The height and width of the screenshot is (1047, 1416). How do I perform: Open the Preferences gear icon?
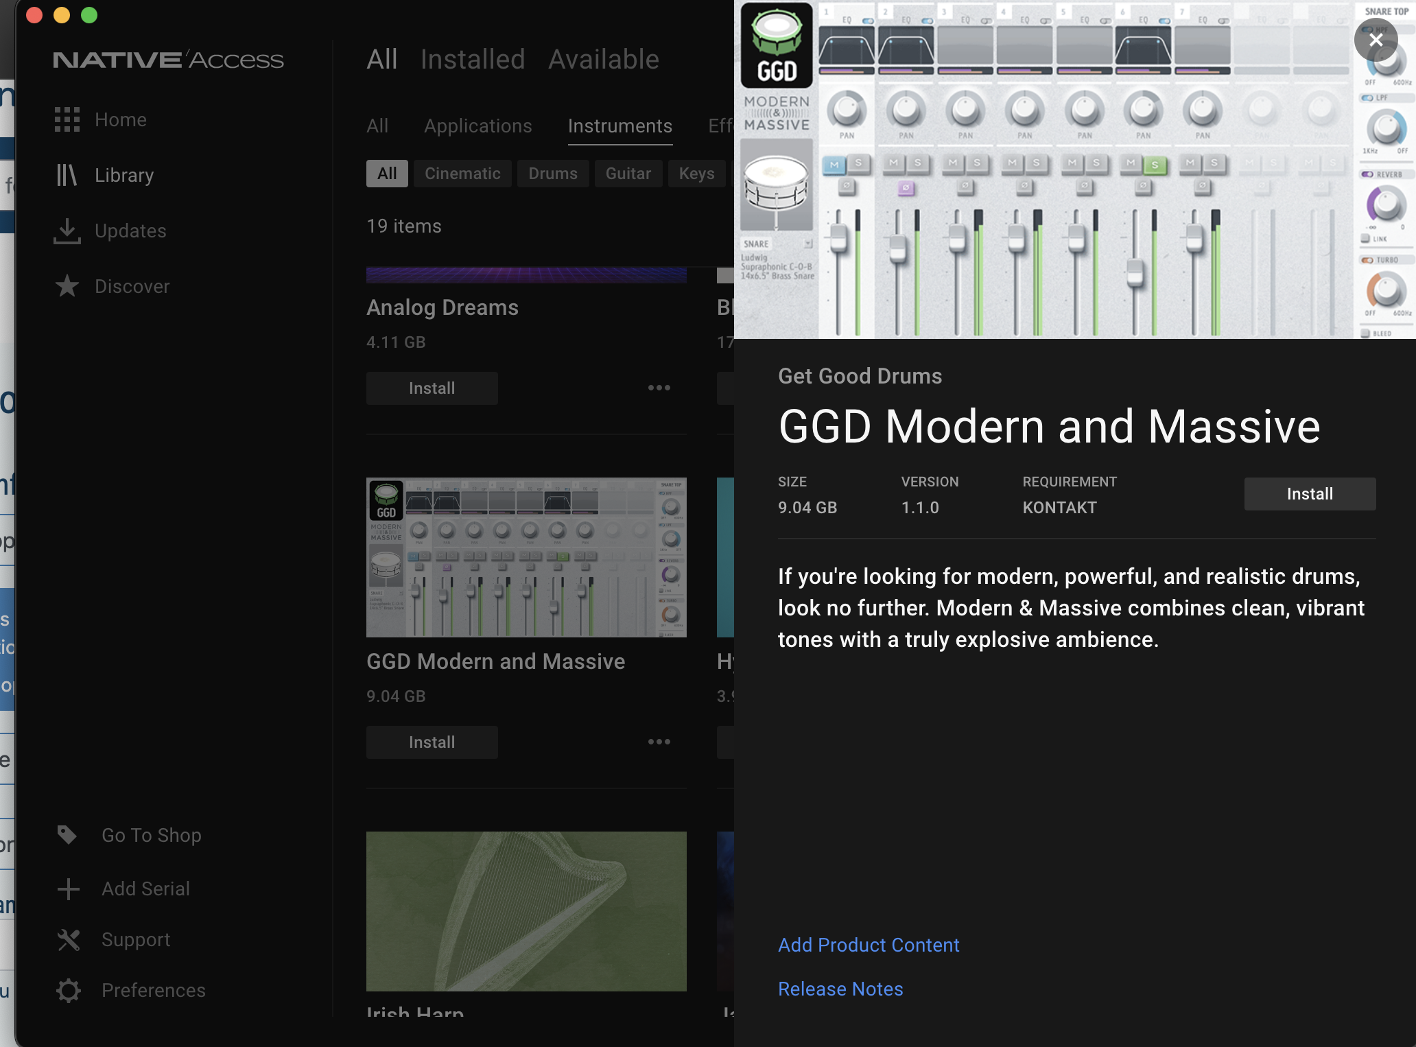[x=69, y=990]
